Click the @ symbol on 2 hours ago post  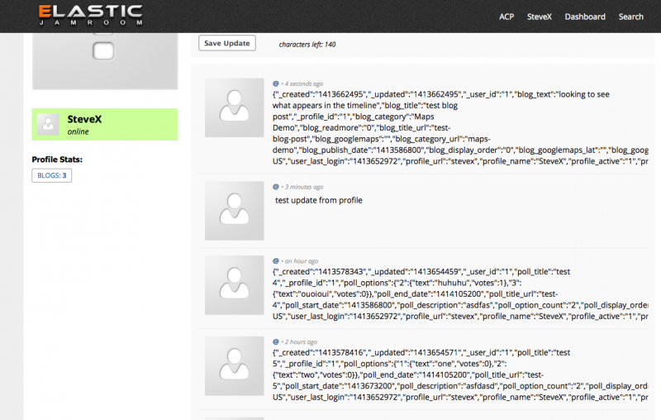click(276, 341)
